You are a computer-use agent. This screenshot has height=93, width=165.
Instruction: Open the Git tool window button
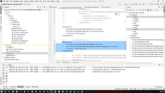click(x=5, y=87)
